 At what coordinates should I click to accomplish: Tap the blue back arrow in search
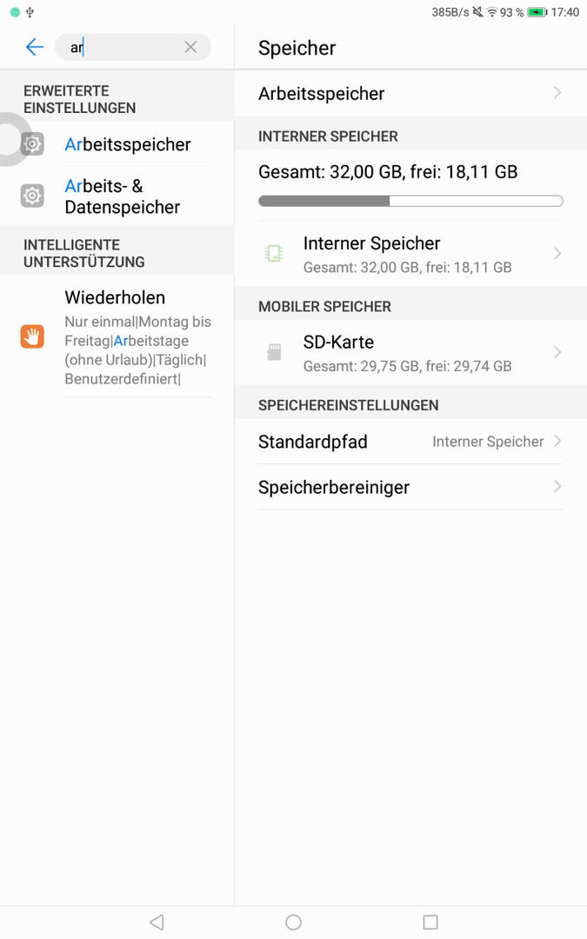click(35, 47)
